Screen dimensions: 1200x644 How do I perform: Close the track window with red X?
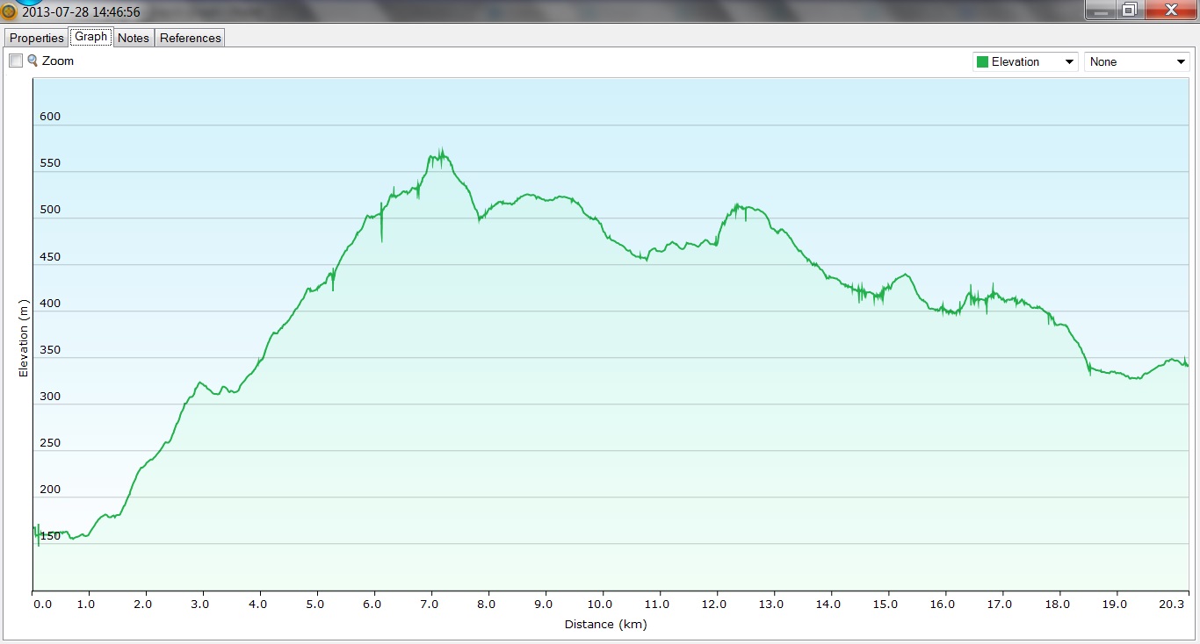pyautogui.click(x=1171, y=10)
